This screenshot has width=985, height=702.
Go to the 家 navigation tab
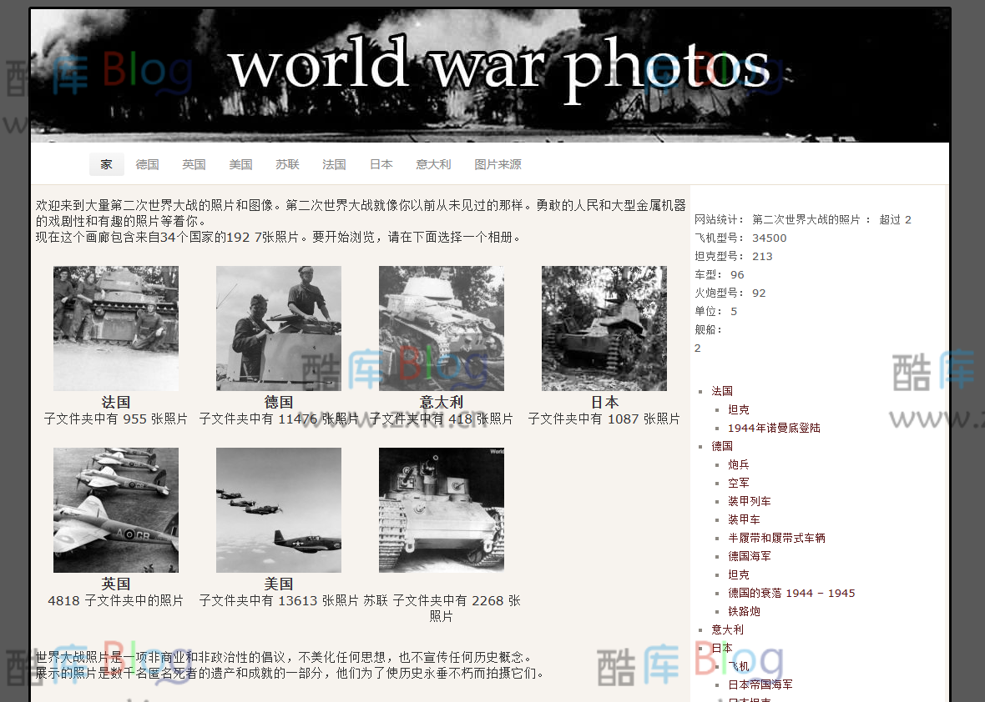pos(106,164)
